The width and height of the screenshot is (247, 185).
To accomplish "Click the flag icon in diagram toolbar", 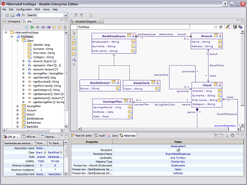I will (221, 27).
